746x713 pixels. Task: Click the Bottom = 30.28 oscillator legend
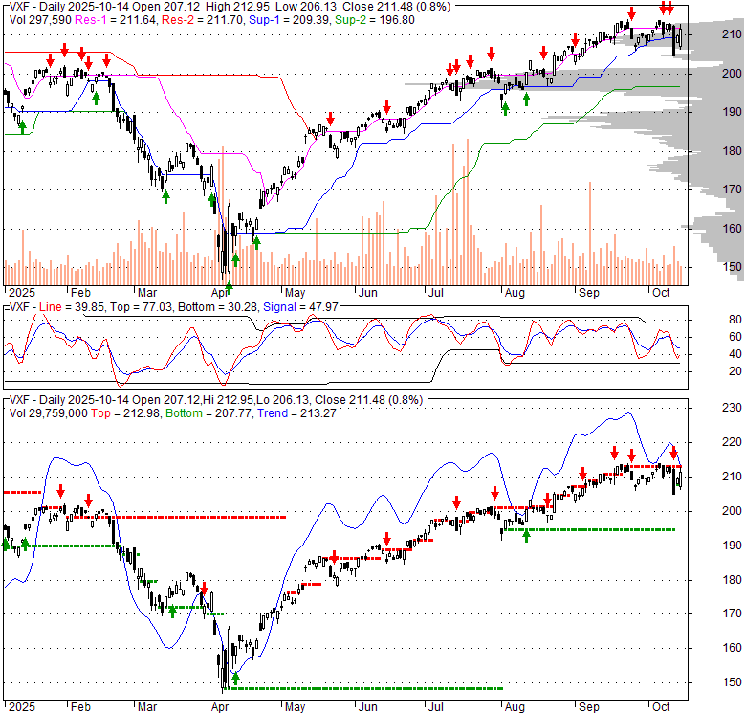[217, 307]
